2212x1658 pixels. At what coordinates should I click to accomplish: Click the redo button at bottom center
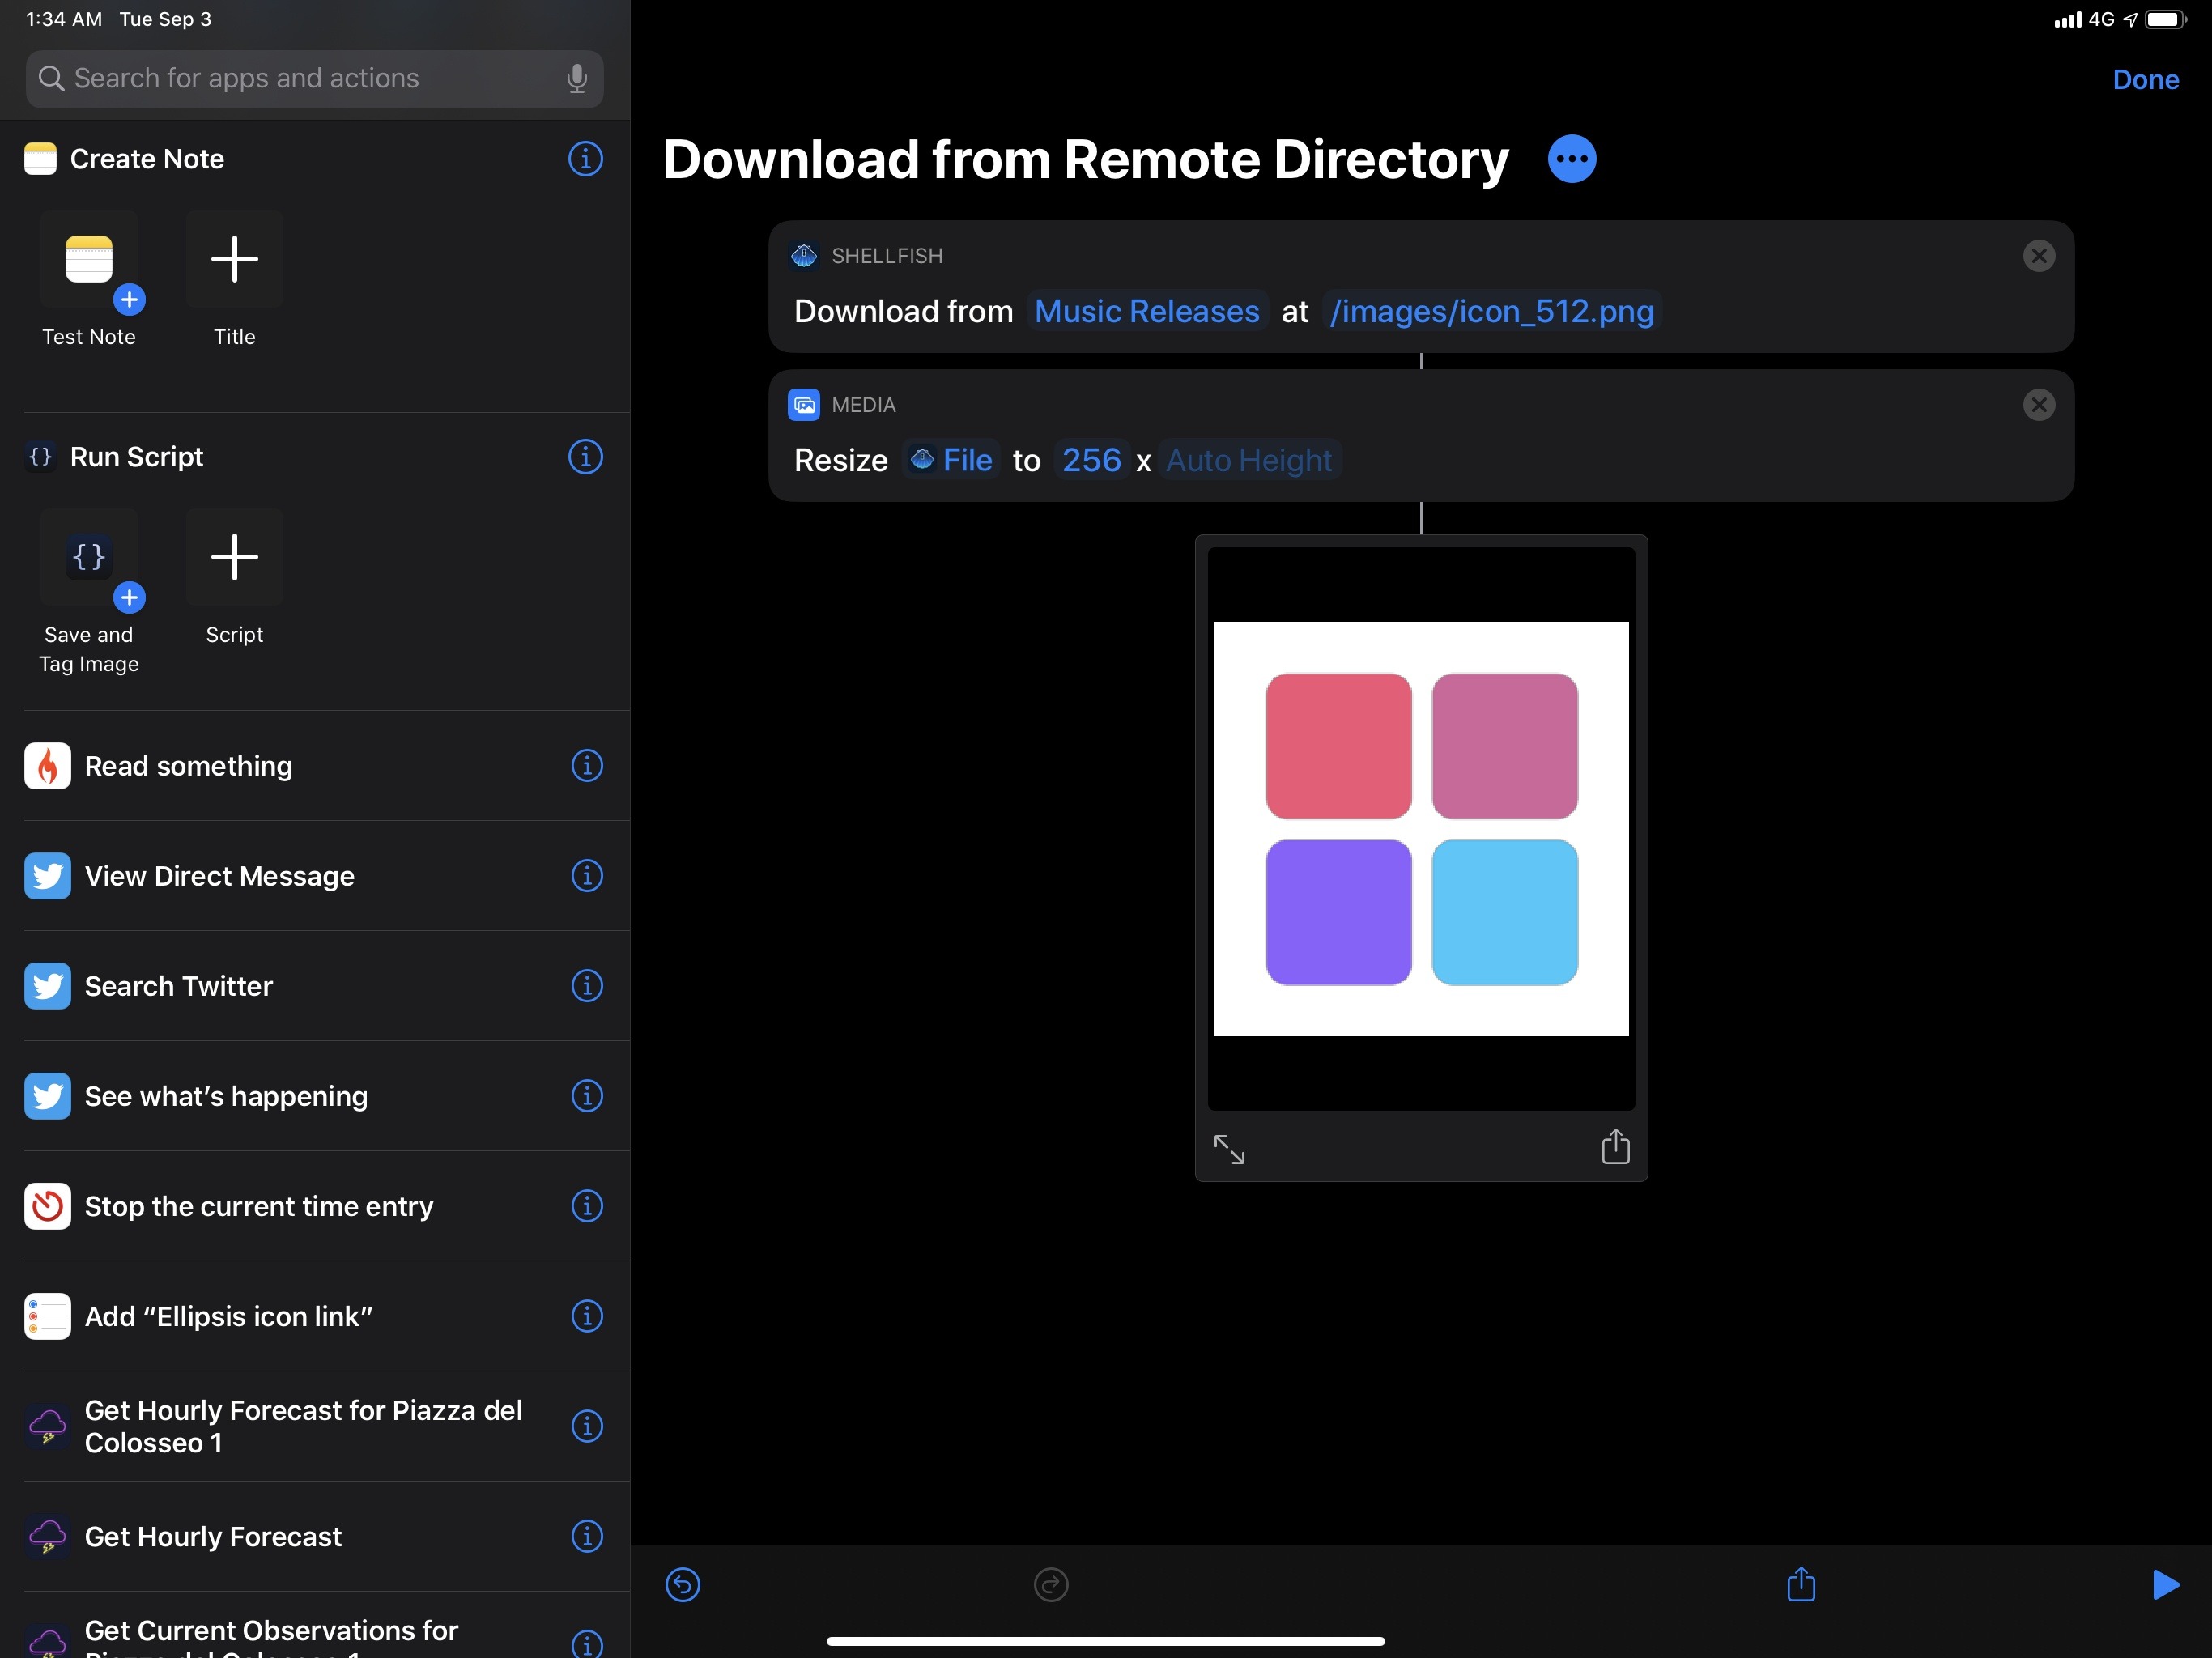(x=1050, y=1583)
